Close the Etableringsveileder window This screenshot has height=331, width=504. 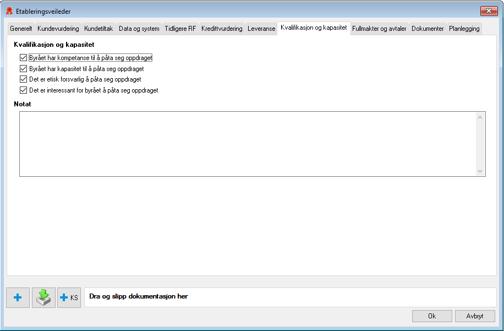[x=489, y=11]
